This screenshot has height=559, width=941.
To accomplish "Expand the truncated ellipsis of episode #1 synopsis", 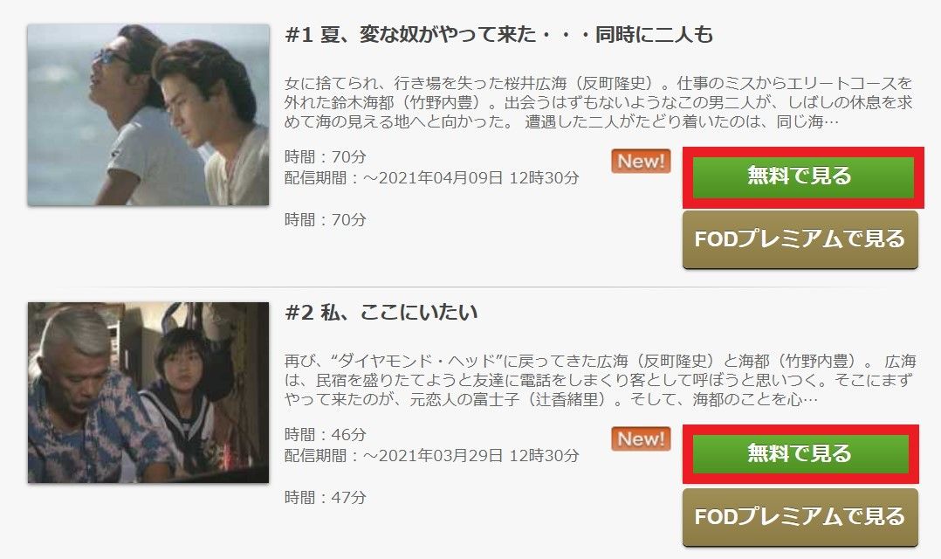I will point(831,122).
